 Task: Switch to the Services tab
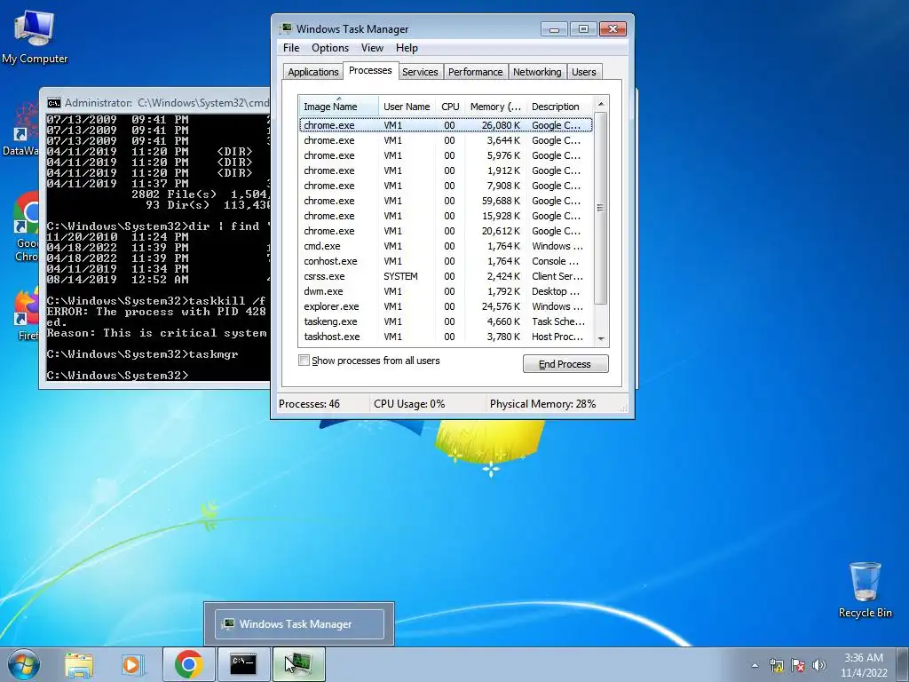420,72
